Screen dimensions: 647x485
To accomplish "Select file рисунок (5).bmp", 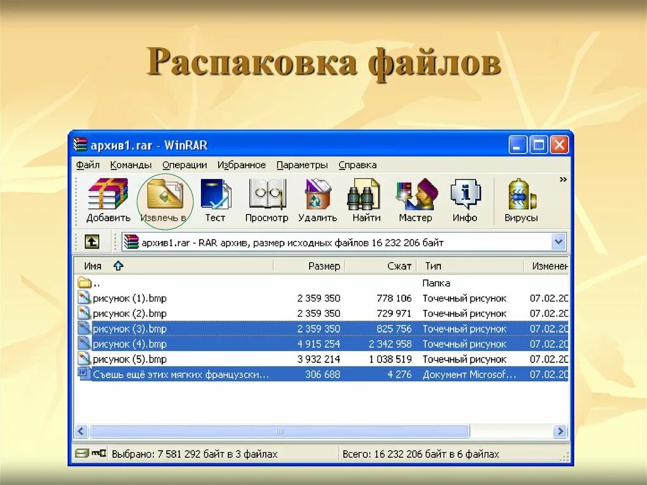I will point(322,359).
